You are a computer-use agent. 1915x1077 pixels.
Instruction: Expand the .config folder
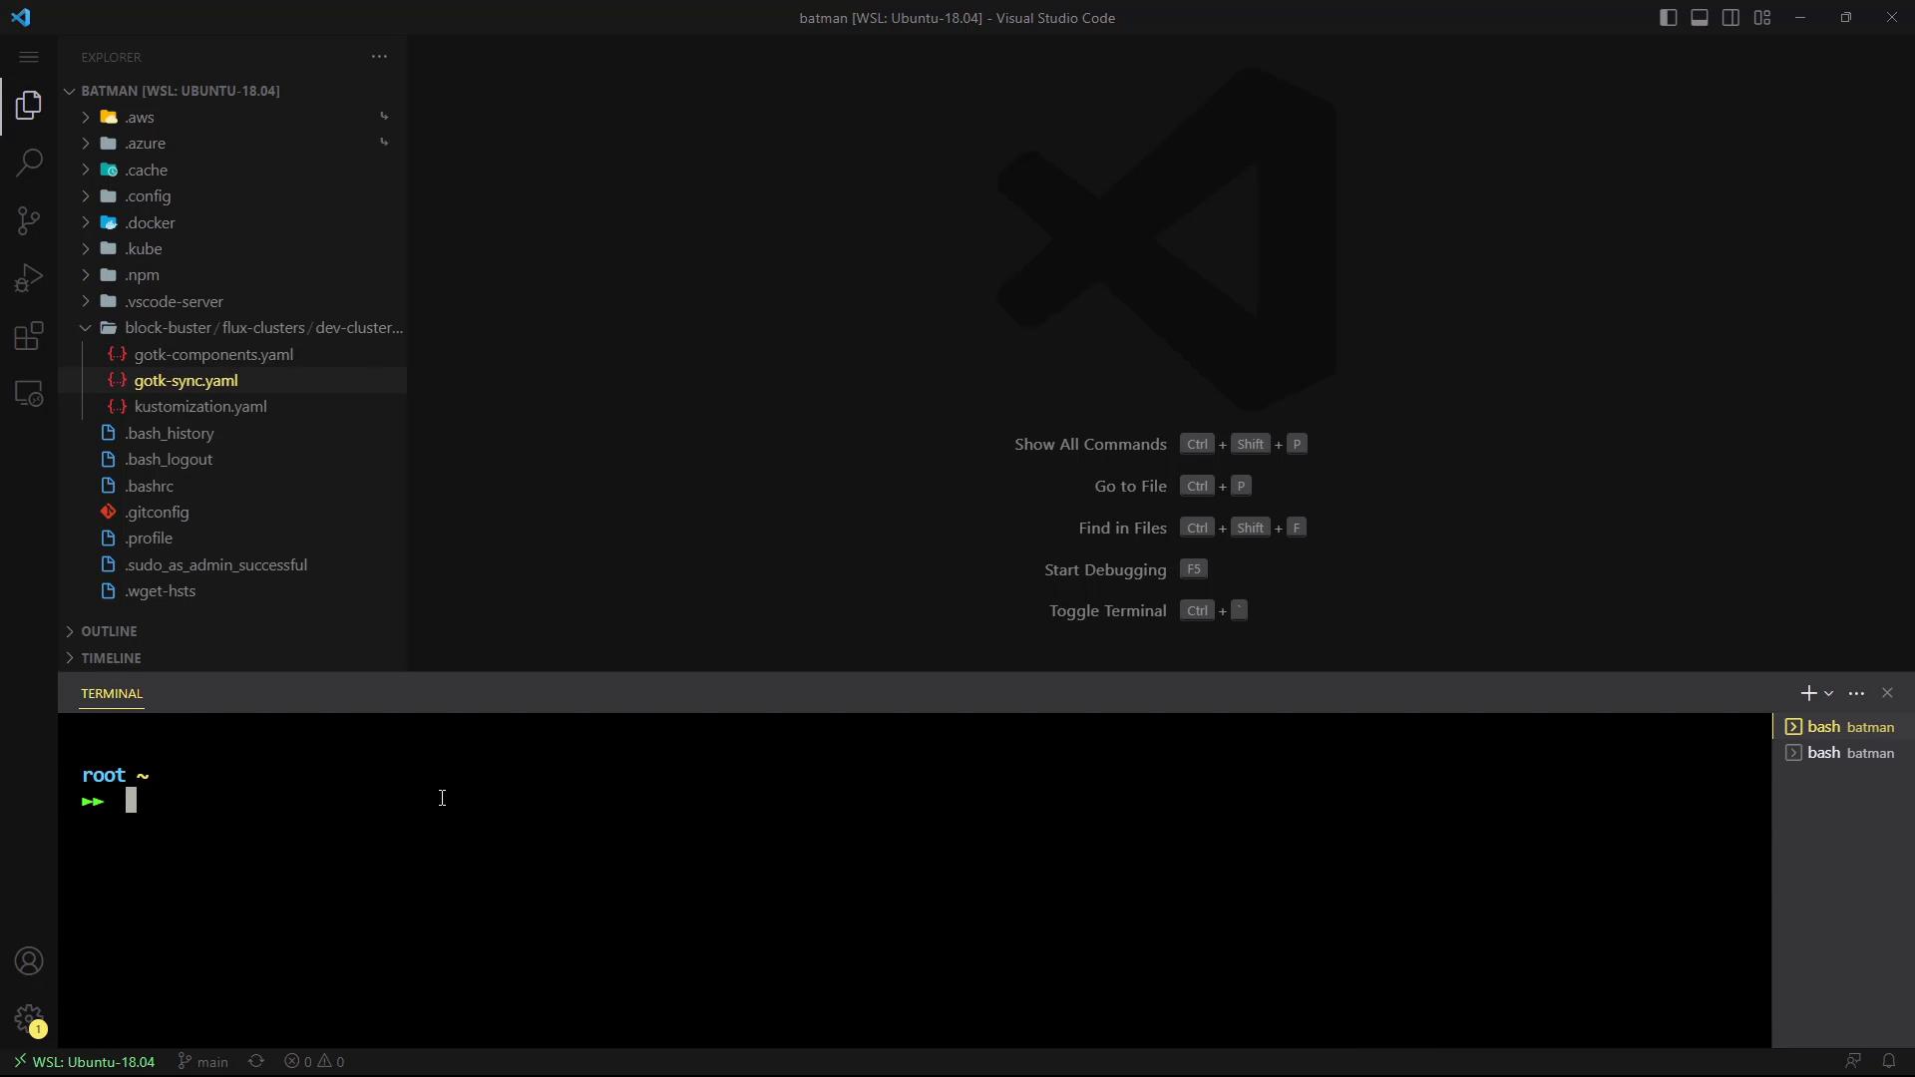coord(232,196)
